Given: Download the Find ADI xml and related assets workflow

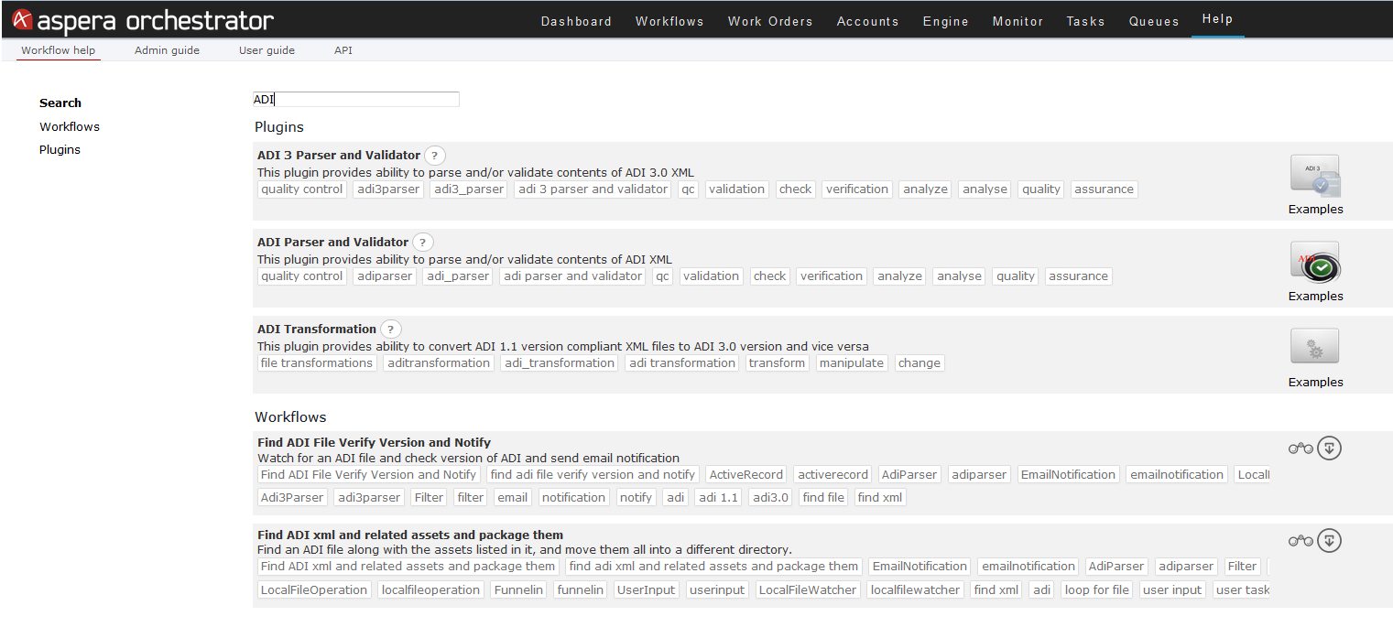Looking at the screenshot, I should pos(1329,541).
